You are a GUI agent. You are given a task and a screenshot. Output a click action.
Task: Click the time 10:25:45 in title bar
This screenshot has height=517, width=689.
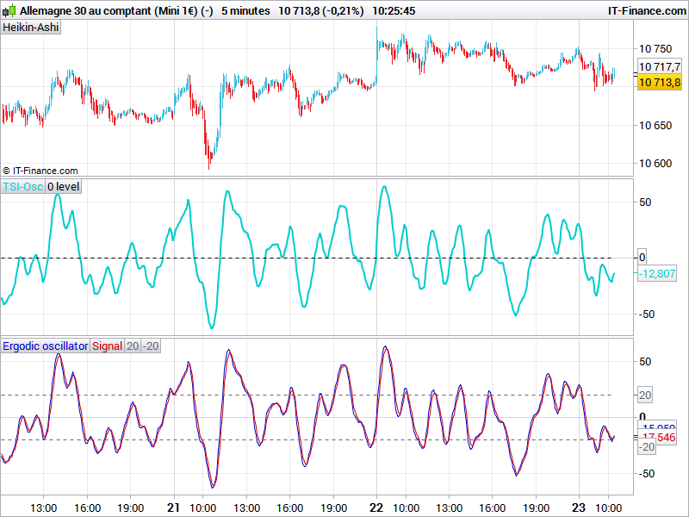394,10
